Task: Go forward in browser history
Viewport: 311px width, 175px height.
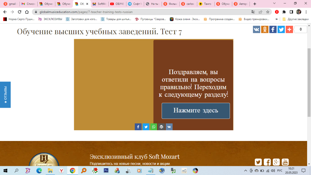Action: (x=12, y=12)
